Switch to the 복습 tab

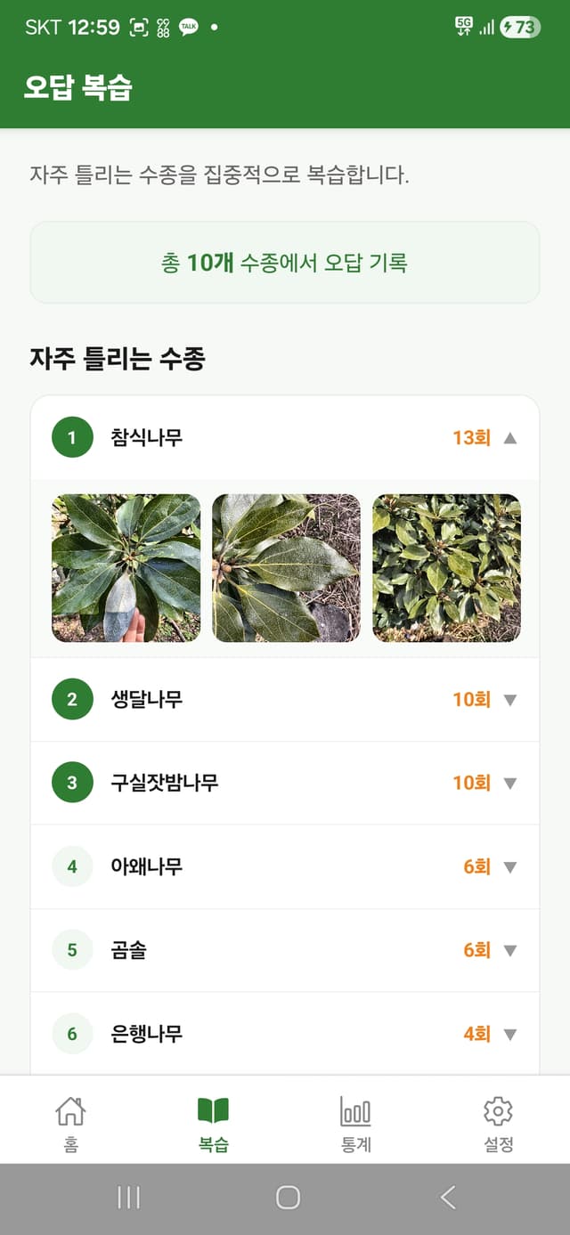(x=214, y=1120)
